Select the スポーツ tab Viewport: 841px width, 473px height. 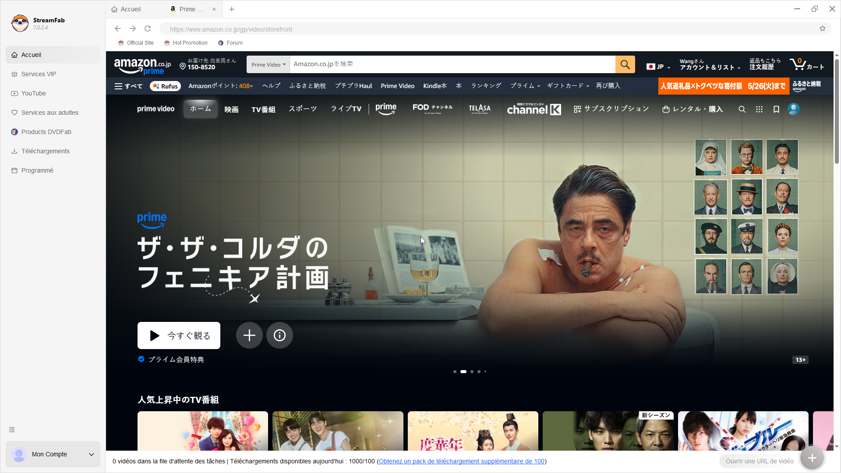(x=303, y=109)
